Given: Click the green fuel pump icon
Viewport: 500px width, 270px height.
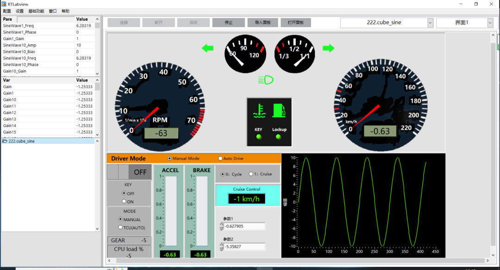Looking at the screenshot, I should point(279,111).
